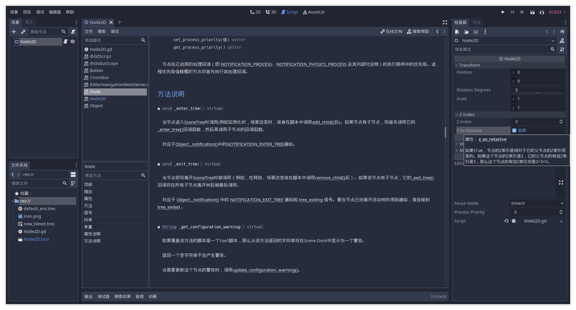This screenshot has height=310, width=576.
Task: Expand the Inspector's Editor Description text box
Action: [561, 183]
